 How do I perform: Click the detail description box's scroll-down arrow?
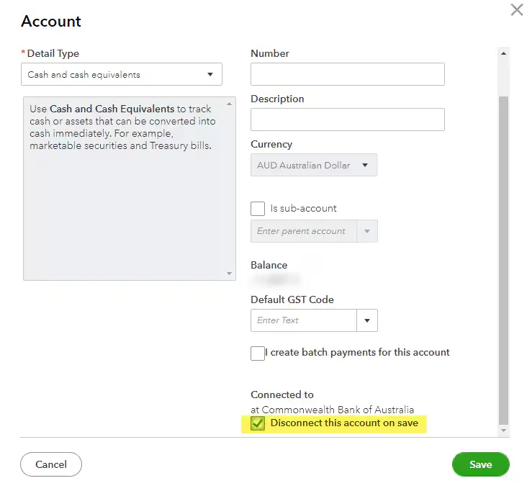(x=230, y=274)
